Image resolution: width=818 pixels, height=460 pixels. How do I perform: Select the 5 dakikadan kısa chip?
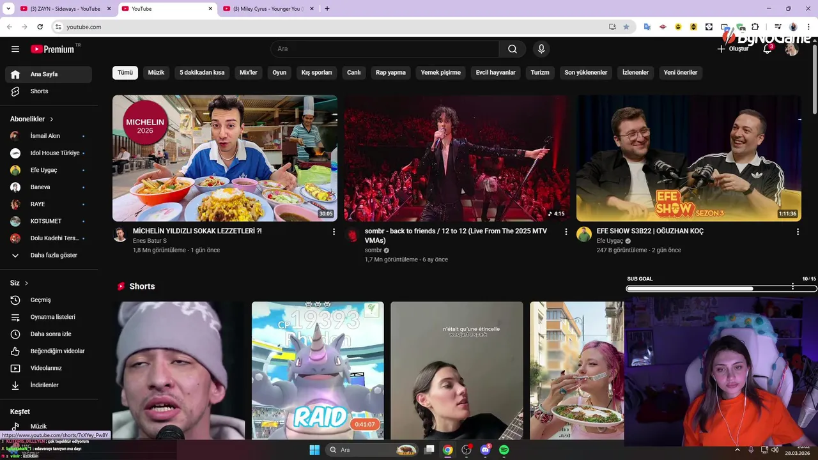pyautogui.click(x=202, y=73)
